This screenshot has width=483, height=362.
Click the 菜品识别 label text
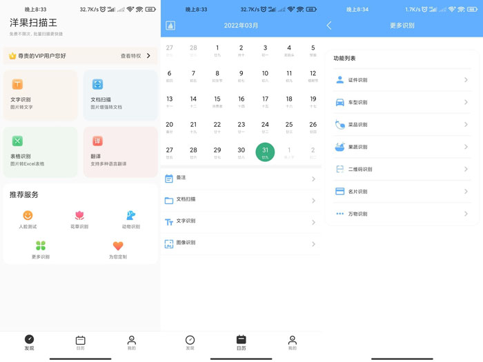click(357, 125)
